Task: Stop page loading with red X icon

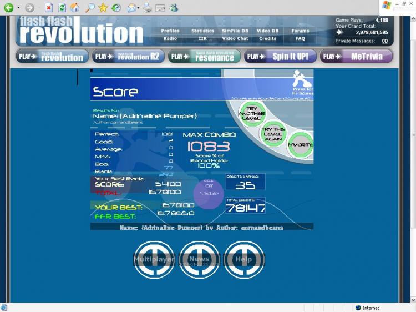Action: coord(49,8)
